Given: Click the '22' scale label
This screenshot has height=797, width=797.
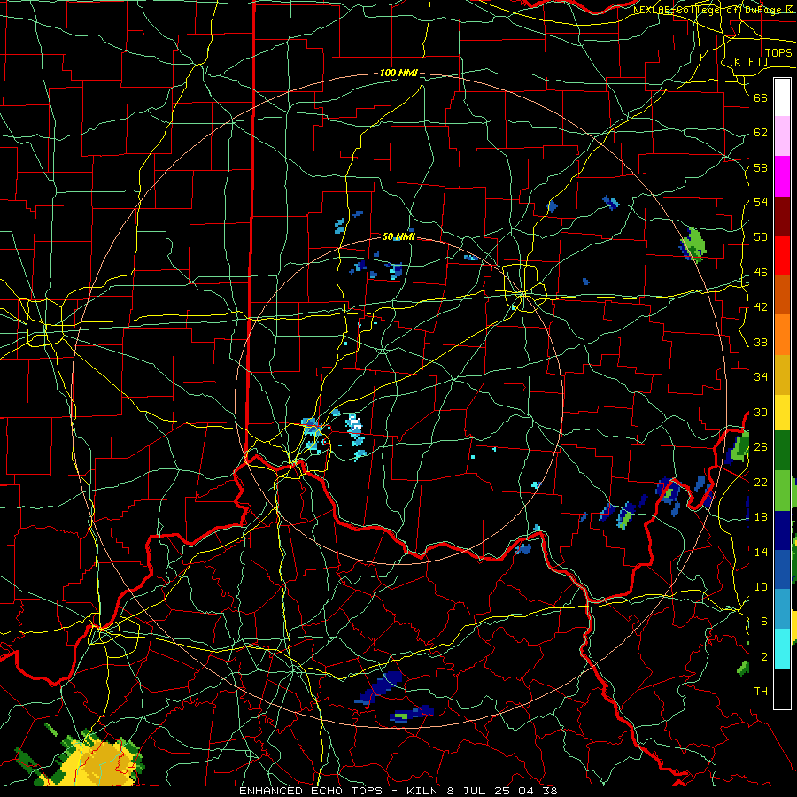Looking at the screenshot, I should tap(761, 482).
